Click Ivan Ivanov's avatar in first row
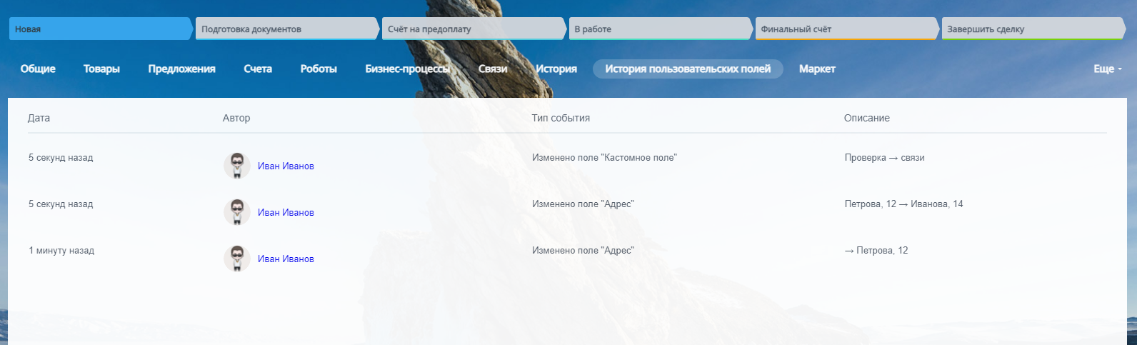Image resolution: width=1137 pixels, height=345 pixels. coord(237,166)
